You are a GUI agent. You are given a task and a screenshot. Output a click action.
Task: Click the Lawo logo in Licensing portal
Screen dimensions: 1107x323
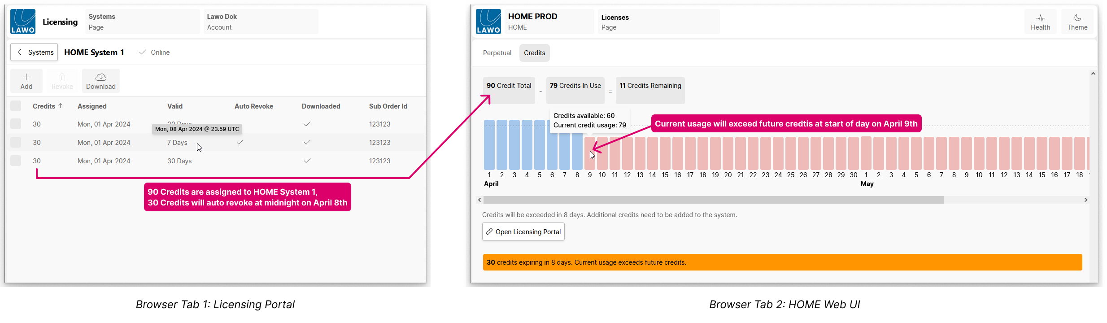[23, 22]
